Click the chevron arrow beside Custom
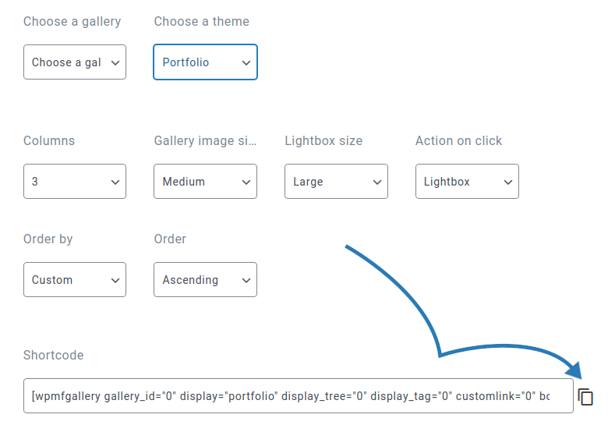Viewport: 608px width, 425px height. click(x=115, y=280)
